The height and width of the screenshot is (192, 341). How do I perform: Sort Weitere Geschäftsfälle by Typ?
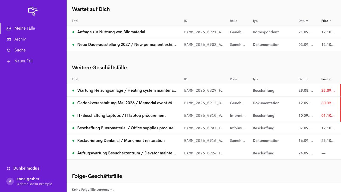click(x=255, y=79)
